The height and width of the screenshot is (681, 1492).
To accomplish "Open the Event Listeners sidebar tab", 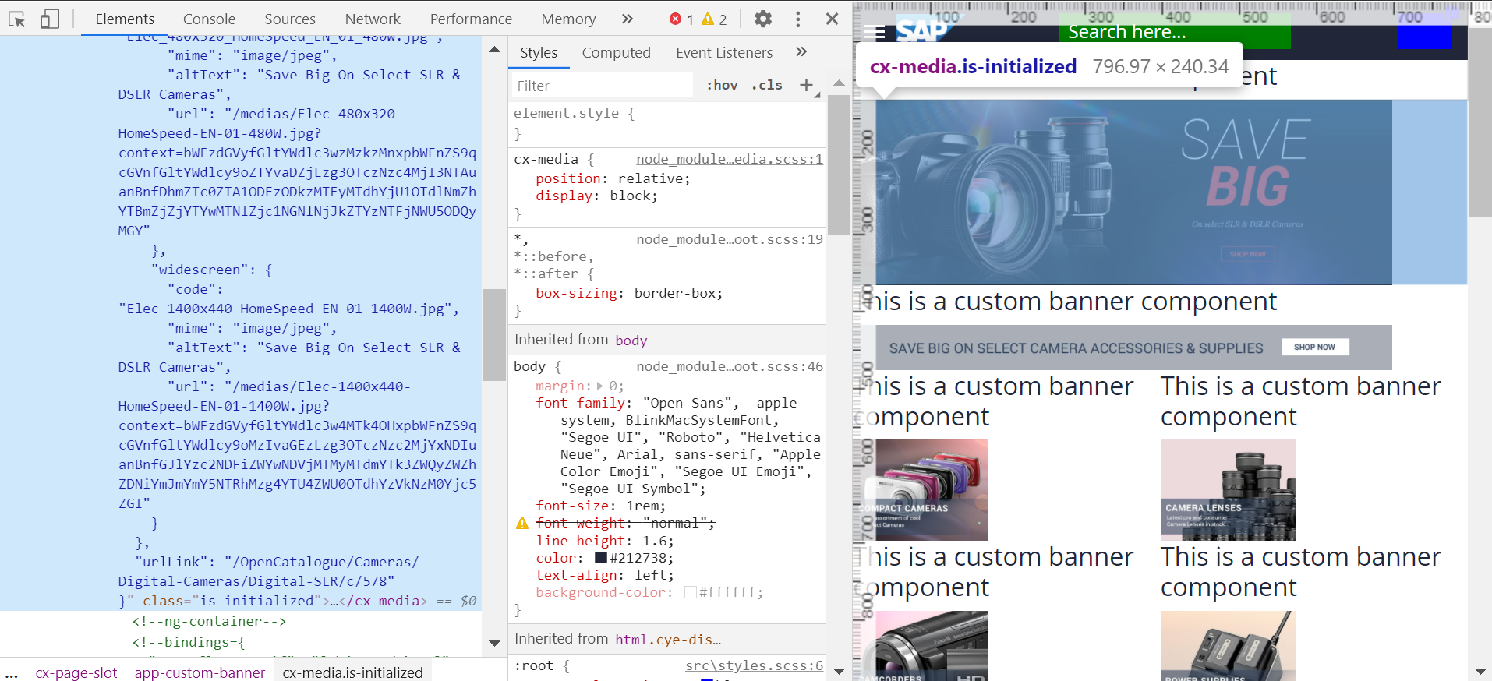I will click(724, 52).
